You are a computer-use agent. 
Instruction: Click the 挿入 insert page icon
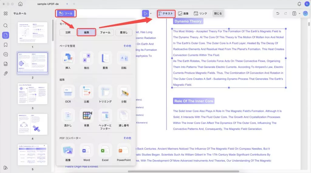pyautogui.click(x=68, y=58)
